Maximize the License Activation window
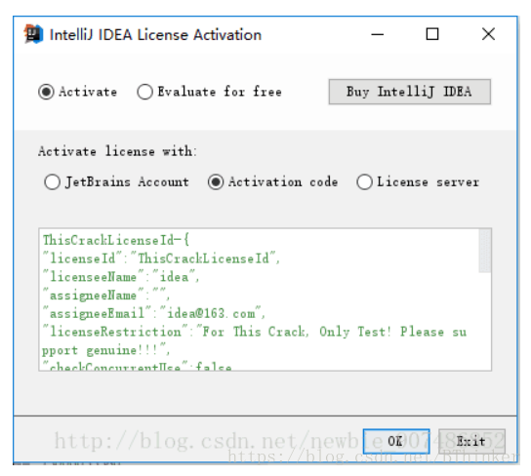This screenshot has width=531, height=476. [432, 34]
